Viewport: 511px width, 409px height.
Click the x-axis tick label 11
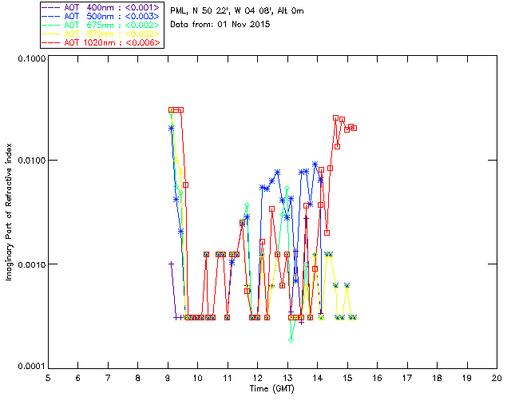pyautogui.click(x=228, y=378)
